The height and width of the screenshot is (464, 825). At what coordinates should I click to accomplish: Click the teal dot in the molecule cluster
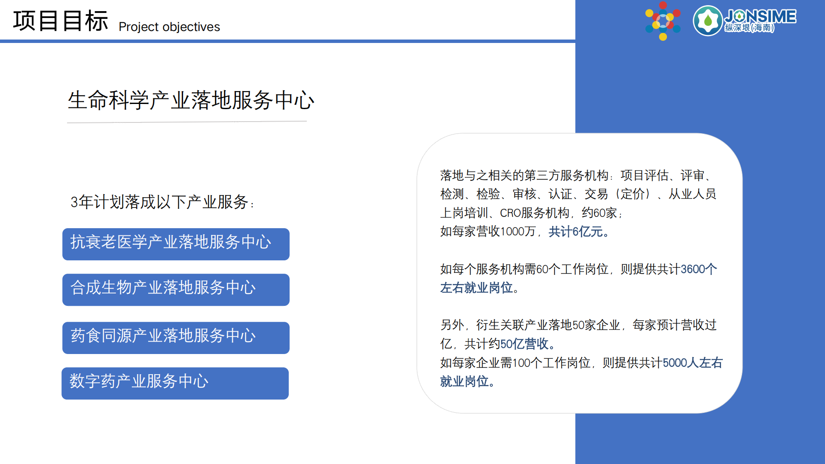tap(650, 28)
